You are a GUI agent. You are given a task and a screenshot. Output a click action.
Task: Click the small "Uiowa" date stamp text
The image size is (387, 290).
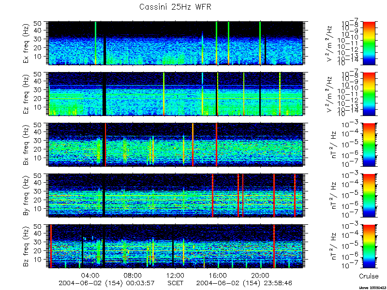coord(372,288)
